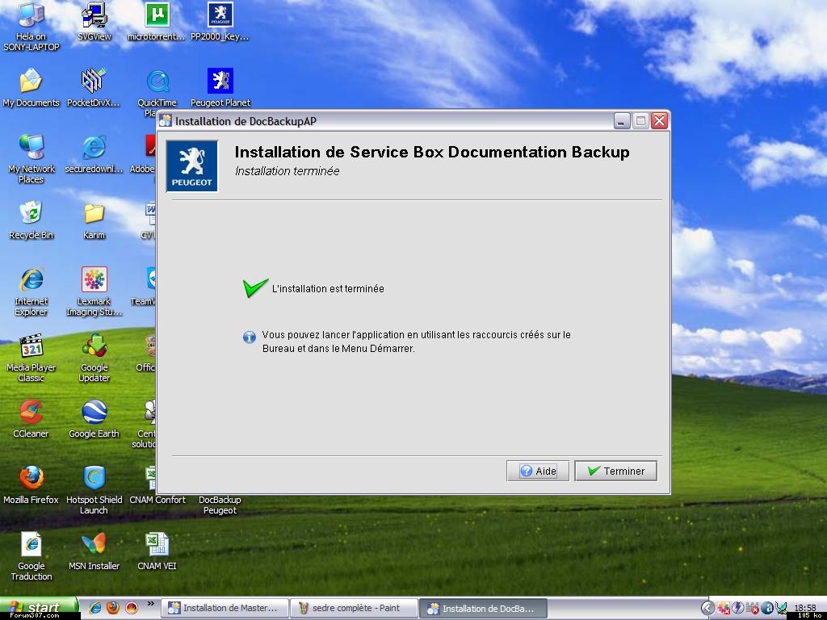
Task: Select the Media Player Classic icon
Action: (x=31, y=358)
